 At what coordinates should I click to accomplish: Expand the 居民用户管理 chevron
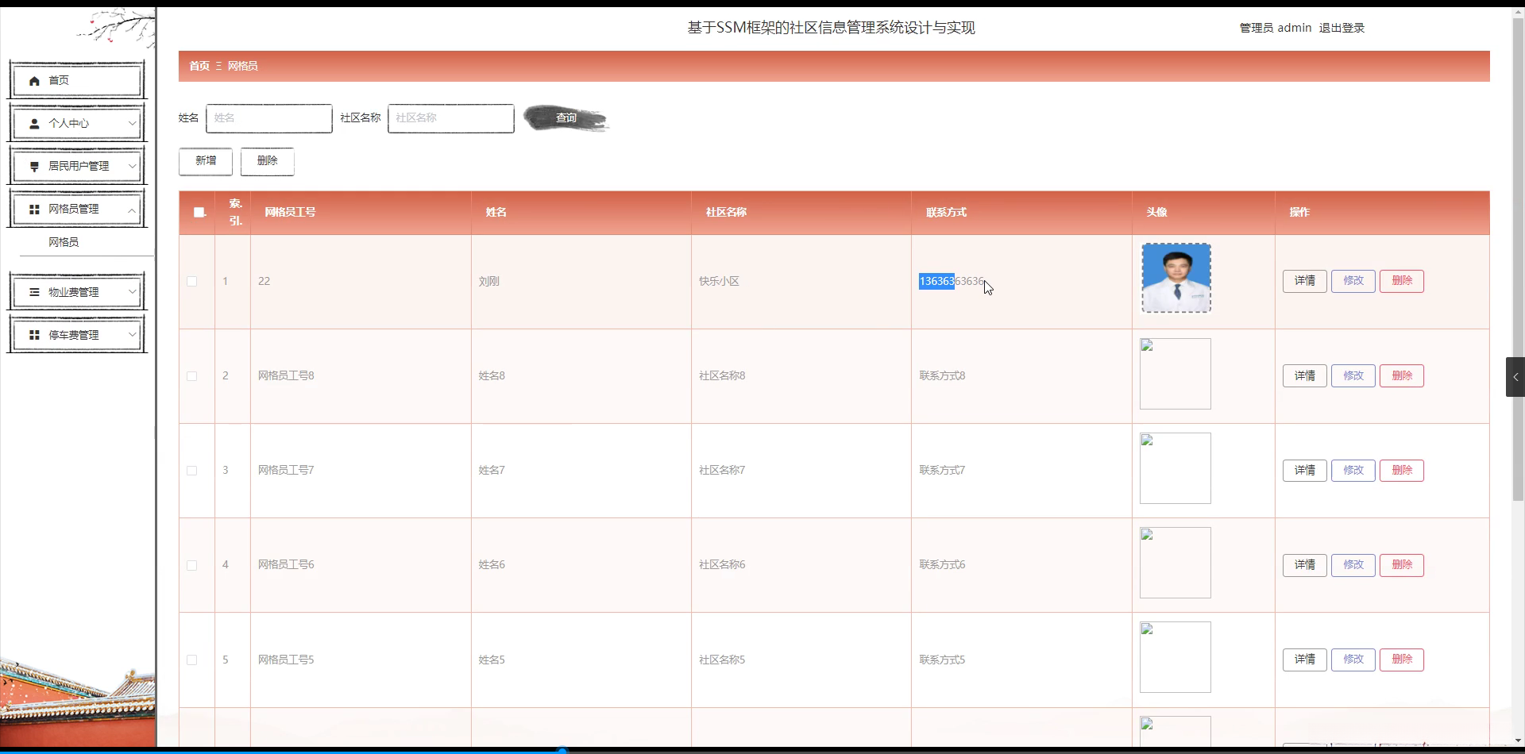(x=132, y=166)
